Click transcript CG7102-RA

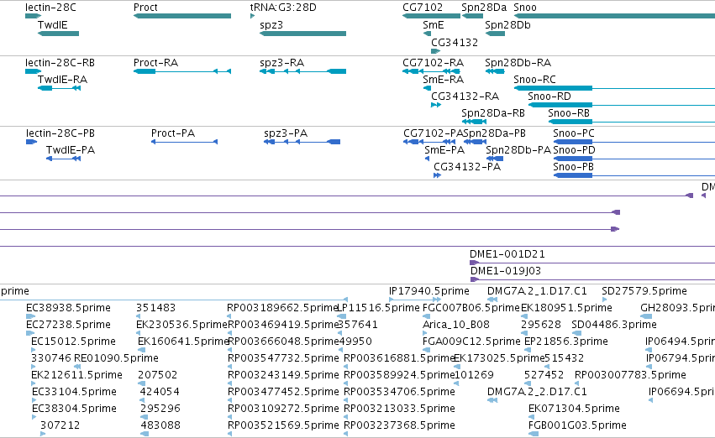click(434, 63)
